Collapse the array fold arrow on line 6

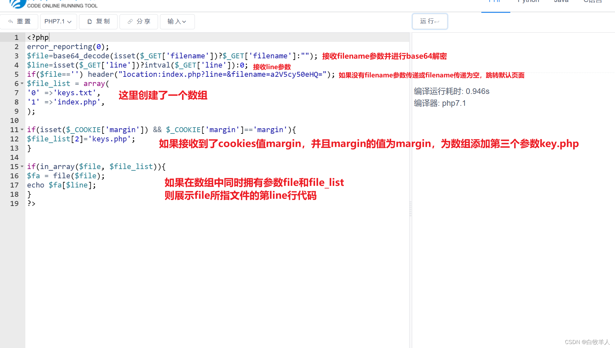22,83
